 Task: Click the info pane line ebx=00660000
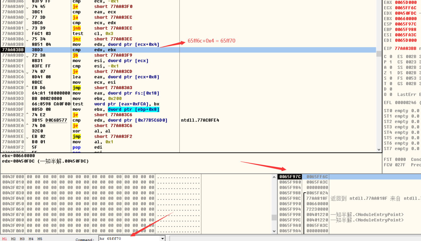pyautogui.click(x=18, y=156)
